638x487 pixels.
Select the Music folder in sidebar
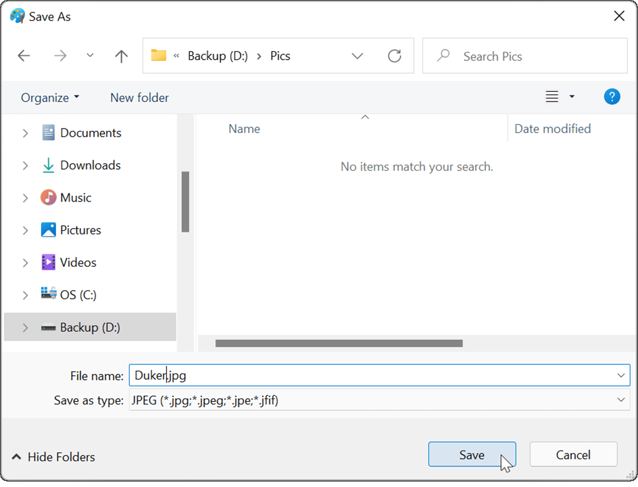point(76,198)
